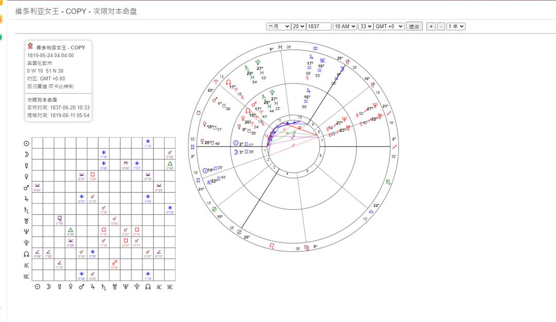Step the date forward with the + button
The image size is (556, 322).
[431, 26]
